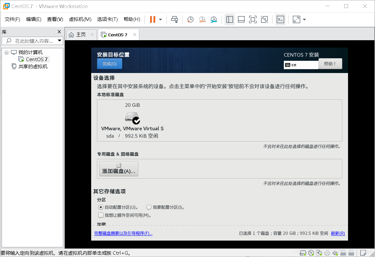Select 自动配置分区 radio option
This screenshot has width=375, height=257.
pyautogui.click(x=100, y=207)
